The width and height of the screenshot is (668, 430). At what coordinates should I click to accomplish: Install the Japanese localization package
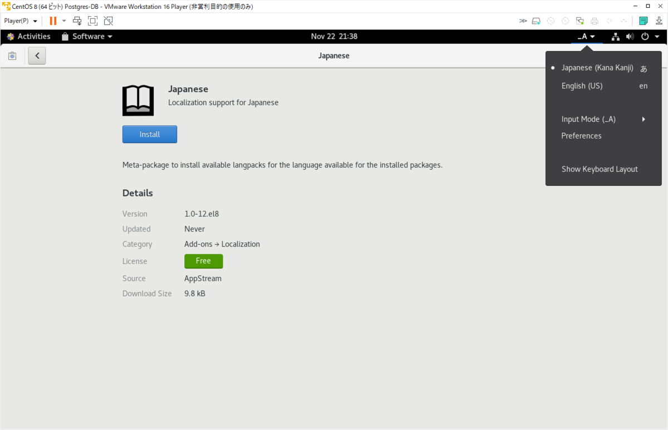point(150,134)
